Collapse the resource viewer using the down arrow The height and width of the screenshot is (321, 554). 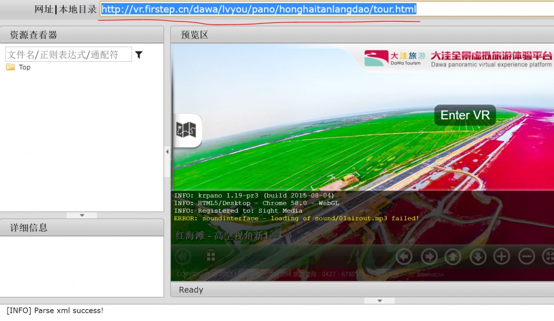tap(82, 215)
